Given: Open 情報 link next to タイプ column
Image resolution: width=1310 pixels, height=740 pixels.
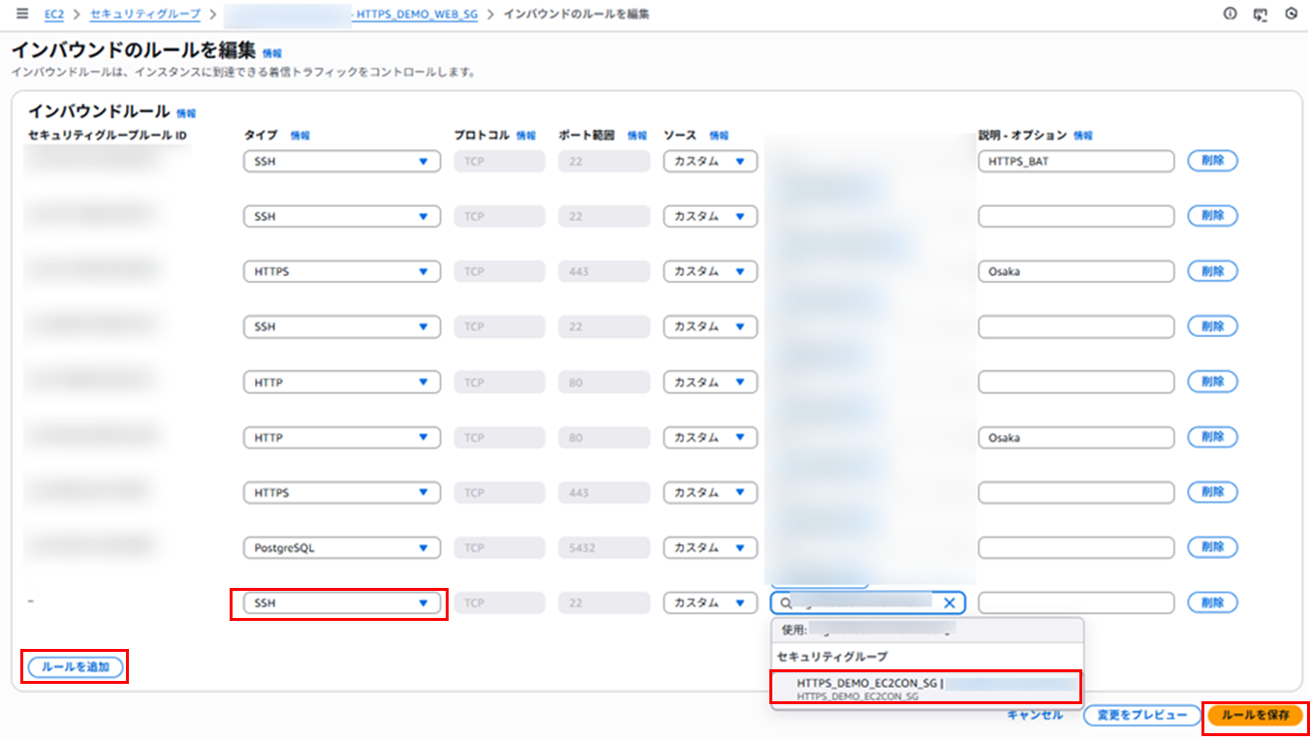Looking at the screenshot, I should (x=300, y=136).
